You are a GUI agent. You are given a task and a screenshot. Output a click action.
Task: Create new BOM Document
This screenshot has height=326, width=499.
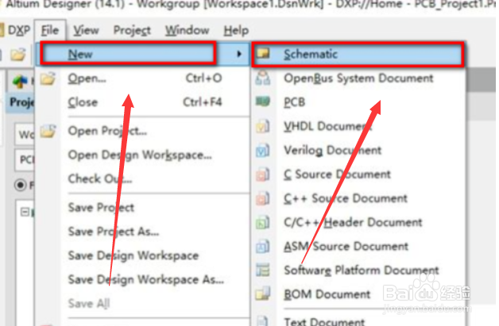pyautogui.click(x=358, y=294)
